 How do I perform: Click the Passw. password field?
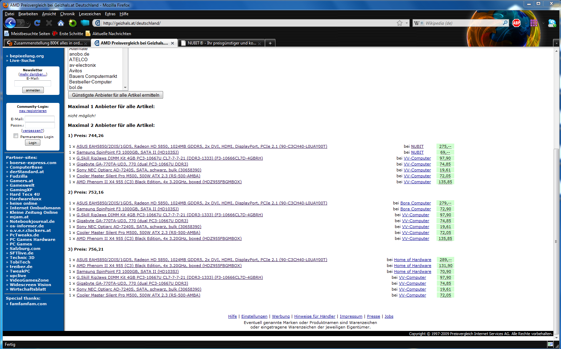coord(40,125)
